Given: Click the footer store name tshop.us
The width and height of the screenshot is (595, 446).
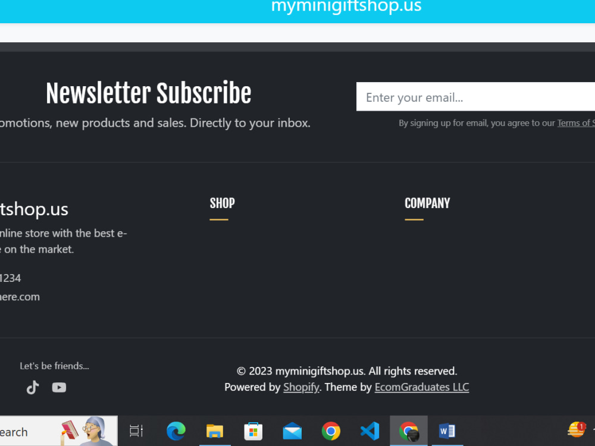Looking at the screenshot, I should click(34, 209).
